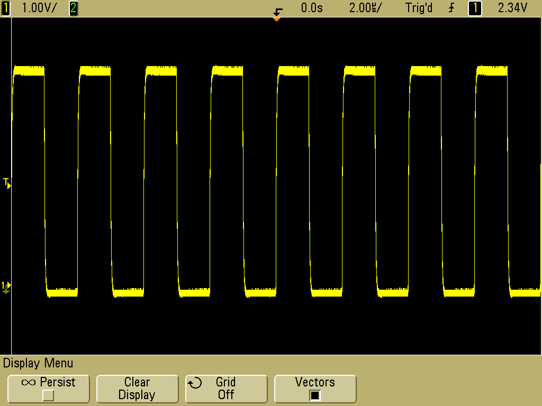This screenshot has height=406, width=542.
Task: Click the infinity symbol on the Persist softkey
Action: tap(29, 383)
